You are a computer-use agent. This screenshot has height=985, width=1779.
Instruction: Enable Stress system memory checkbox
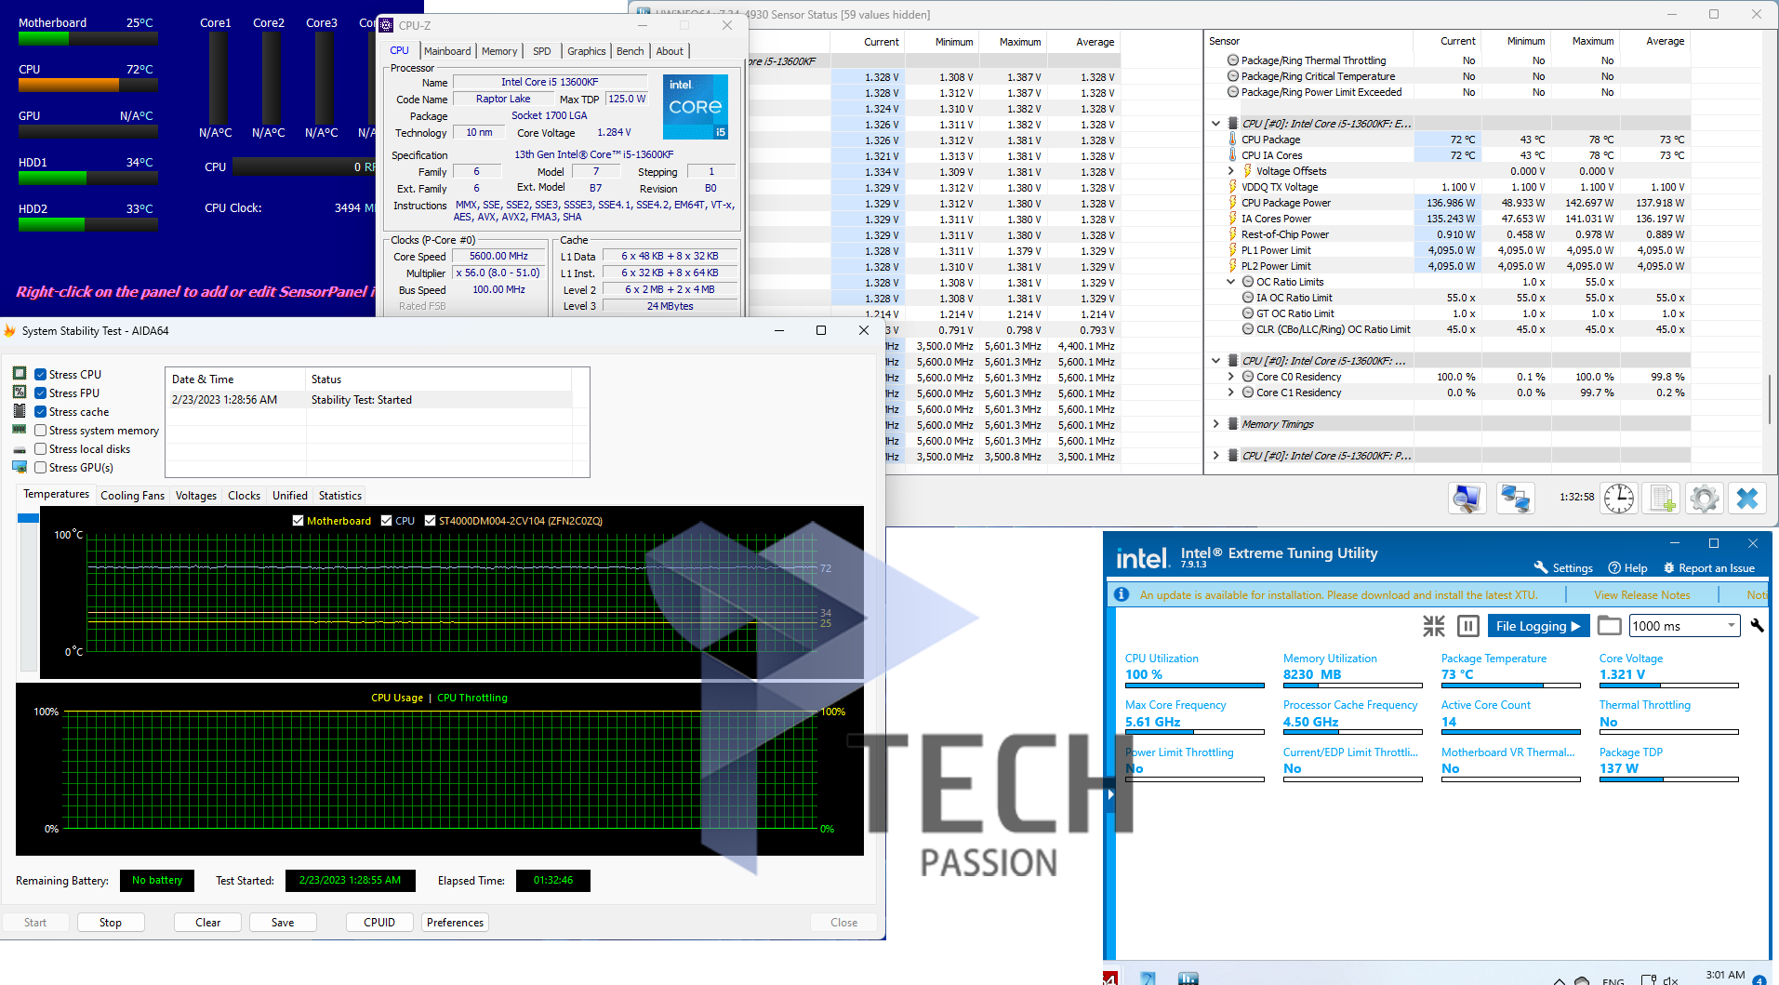point(41,431)
